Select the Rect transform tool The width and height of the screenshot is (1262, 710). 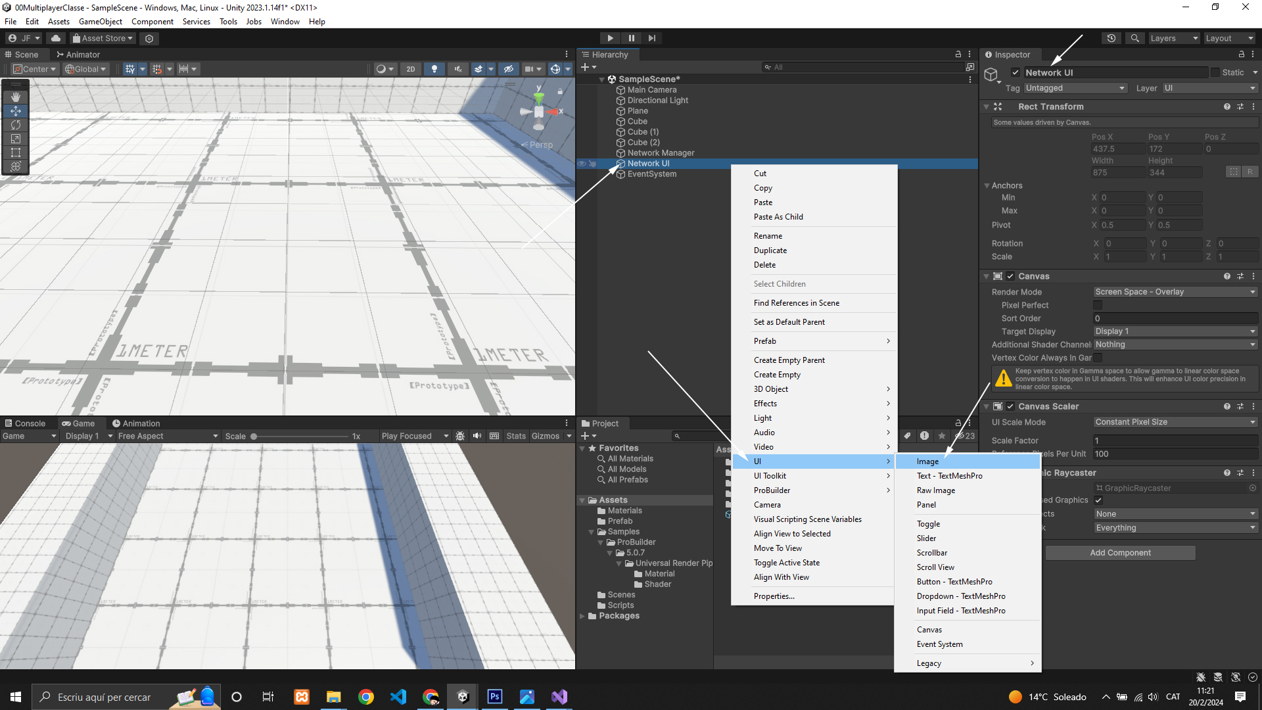[x=16, y=153]
